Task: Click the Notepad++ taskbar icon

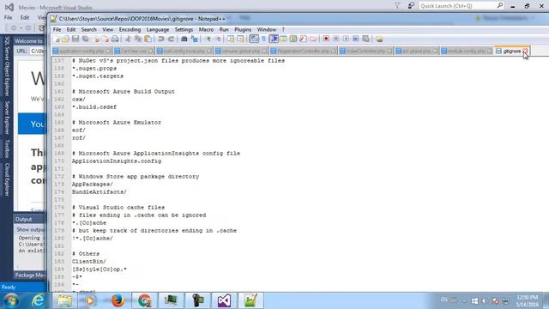Action: (x=250, y=300)
